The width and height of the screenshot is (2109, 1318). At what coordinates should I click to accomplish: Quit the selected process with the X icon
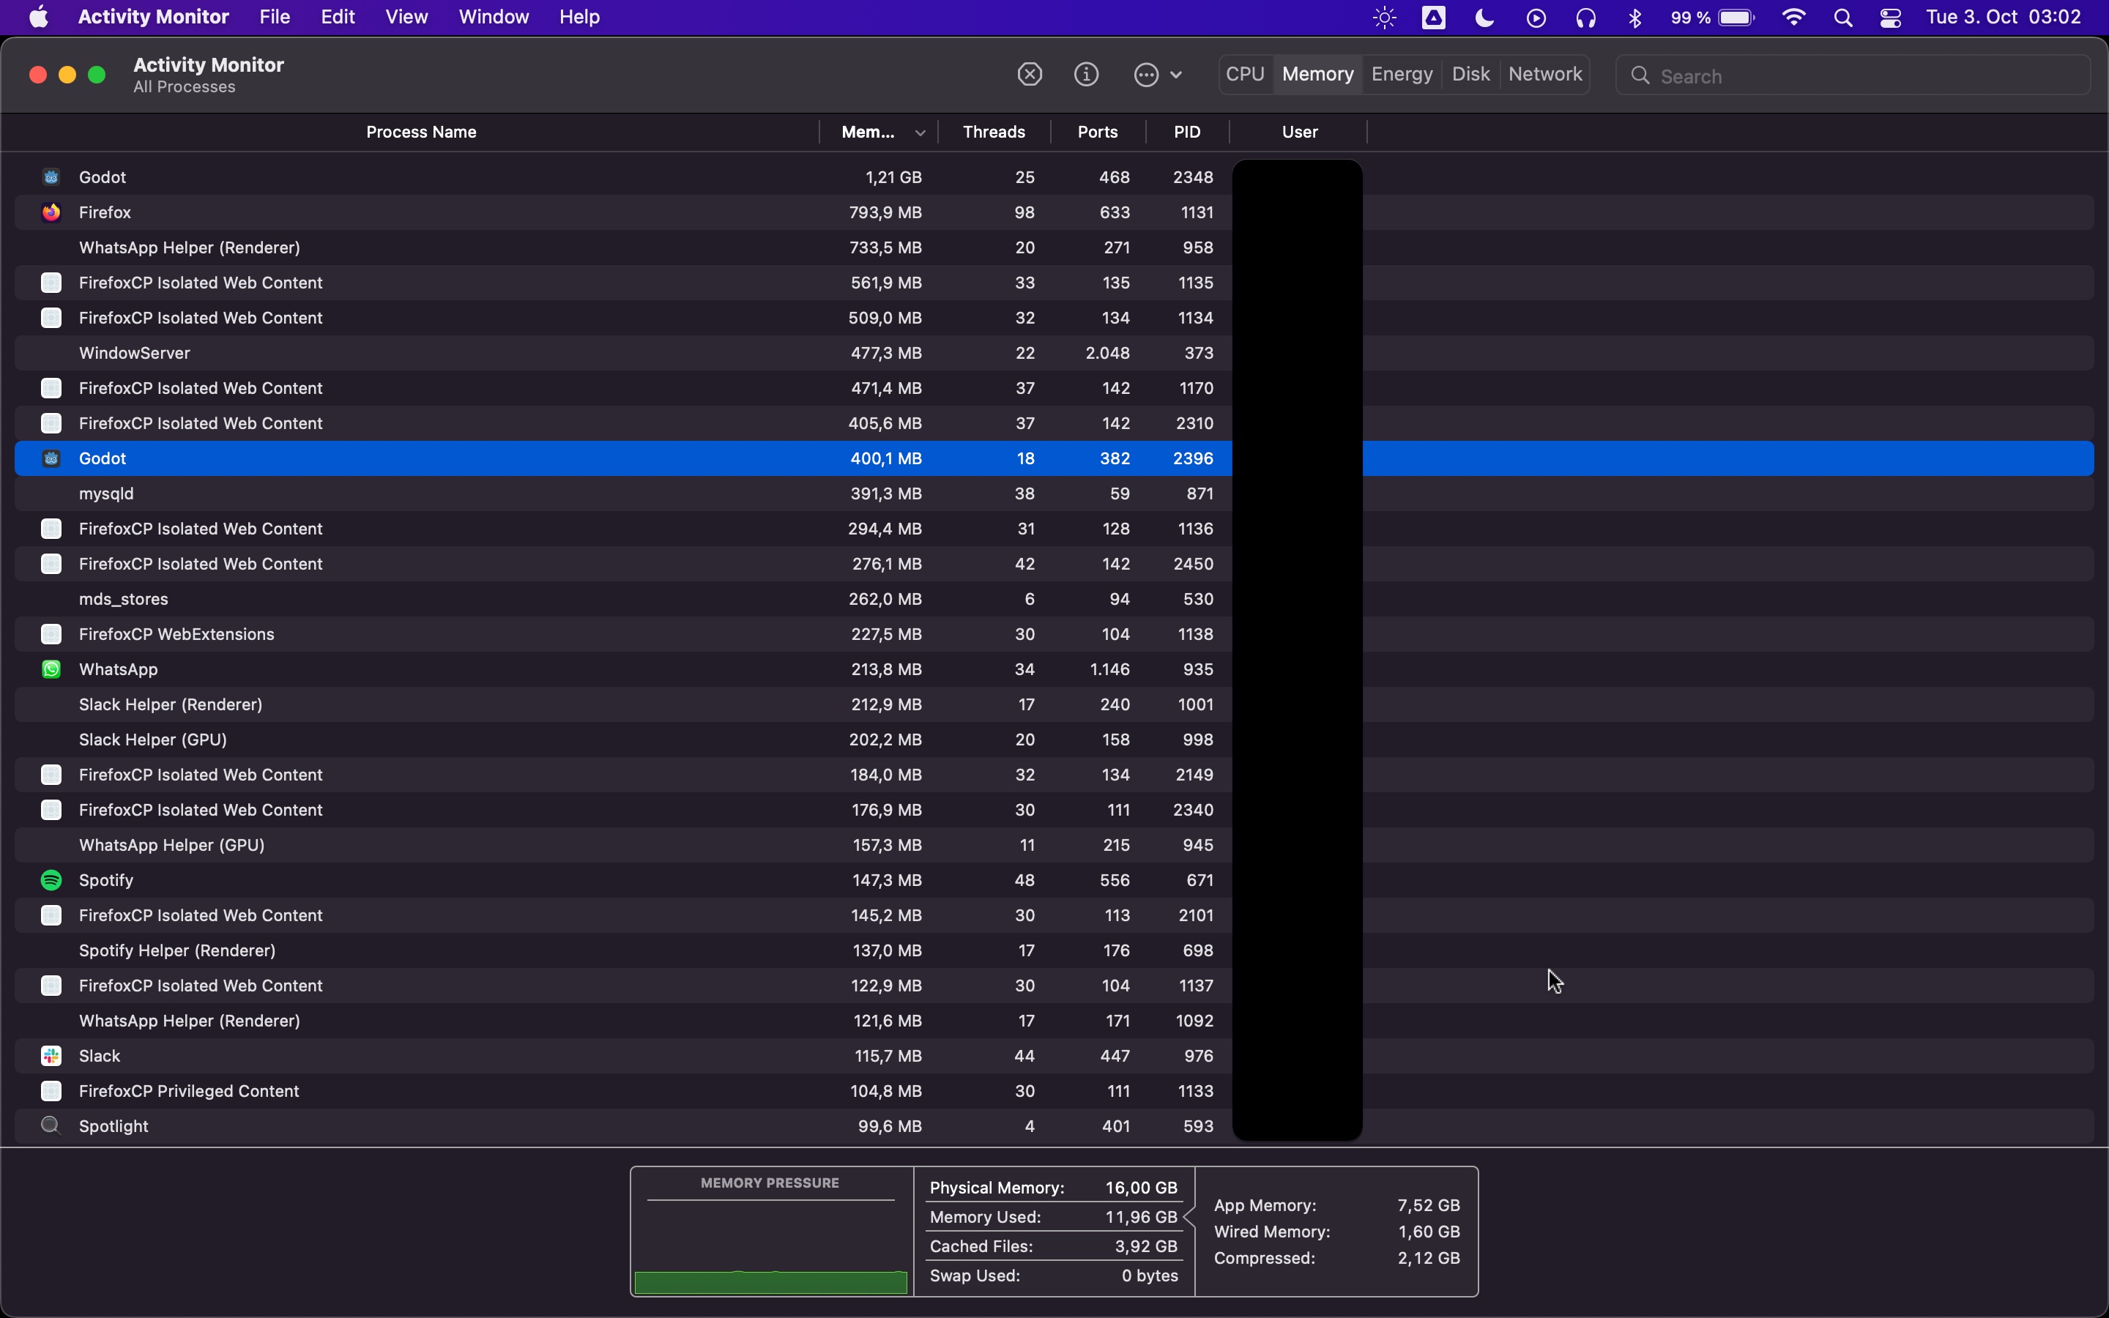point(1029,74)
